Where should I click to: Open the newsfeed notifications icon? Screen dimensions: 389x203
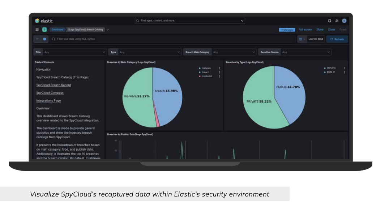(337, 21)
